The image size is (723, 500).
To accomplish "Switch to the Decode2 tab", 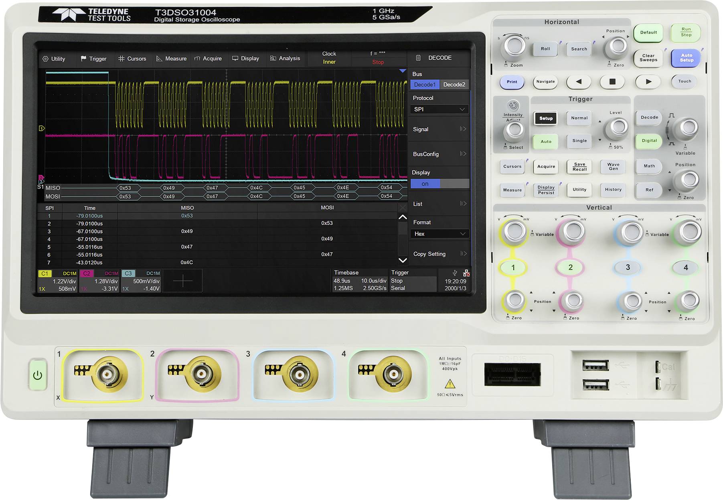I will click(454, 85).
